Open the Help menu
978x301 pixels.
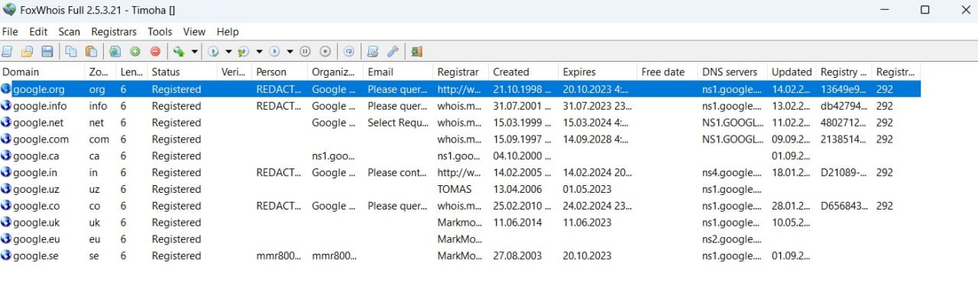228,31
